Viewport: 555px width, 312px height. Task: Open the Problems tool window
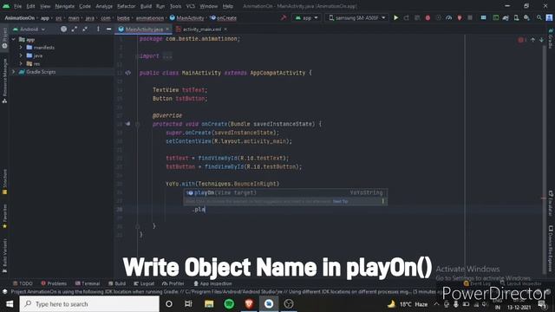pyautogui.click(x=54, y=283)
